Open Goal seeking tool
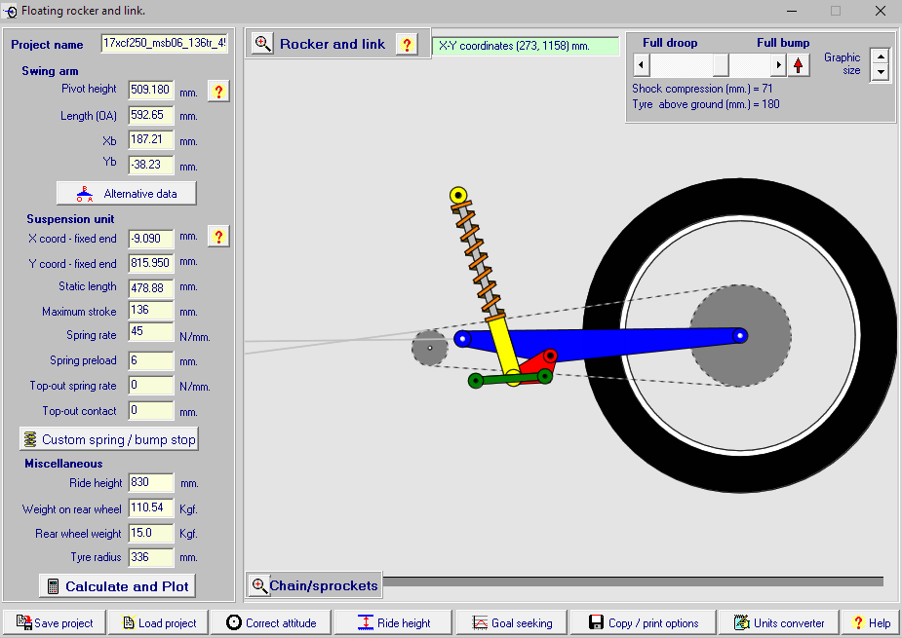This screenshot has height=638, width=902. [511, 622]
